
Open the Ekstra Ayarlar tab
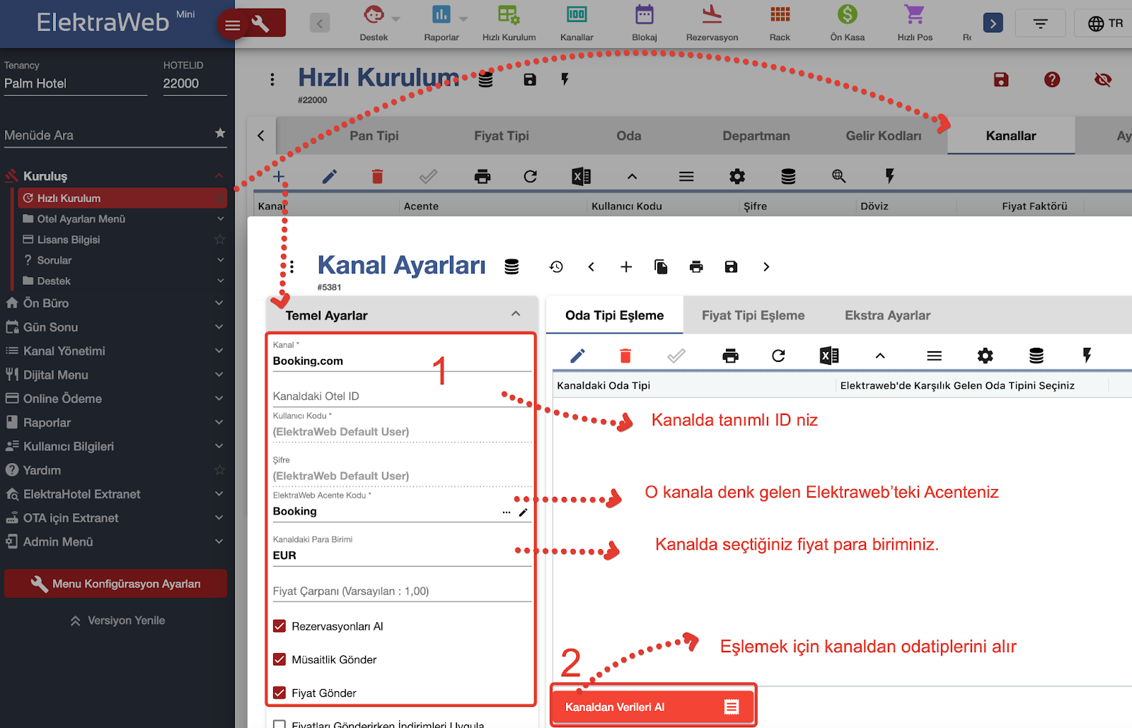(887, 315)
